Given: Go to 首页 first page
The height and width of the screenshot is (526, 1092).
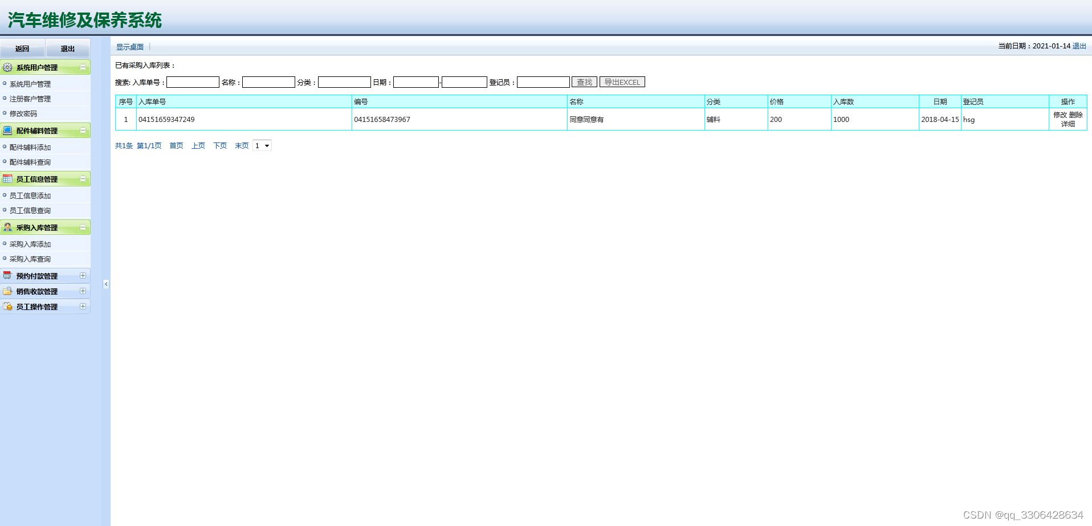Looking at the screenshot, I should click(x=177, y=146).
